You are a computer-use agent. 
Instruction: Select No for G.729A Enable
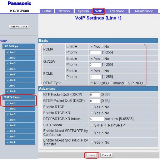tap(102, 58)
